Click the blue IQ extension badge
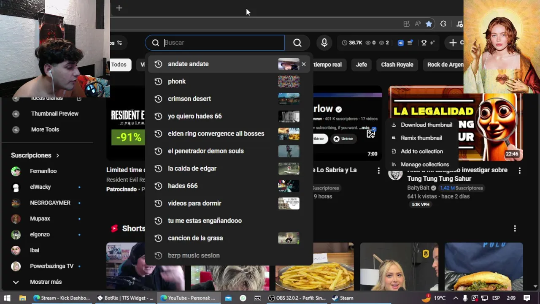Image resolution: width=540 pixels, height=304 pixels. pyautogui.click(x=401, y=43)
